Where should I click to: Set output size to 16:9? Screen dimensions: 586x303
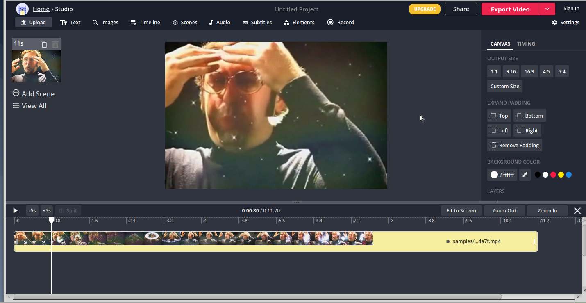(x=529, y=71)
